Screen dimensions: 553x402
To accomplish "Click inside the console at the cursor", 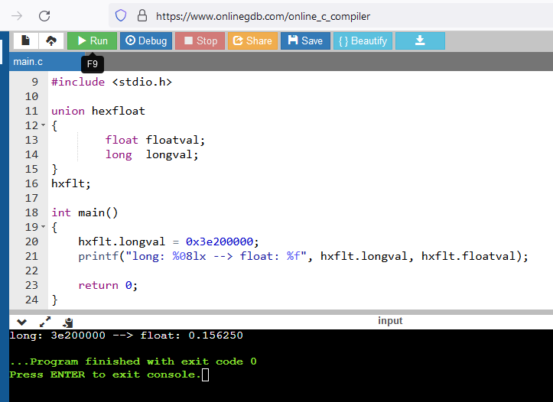I will click(x=205, y=374).
